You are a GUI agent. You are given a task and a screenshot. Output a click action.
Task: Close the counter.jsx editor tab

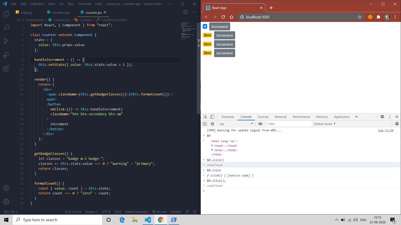coord(105,12)
